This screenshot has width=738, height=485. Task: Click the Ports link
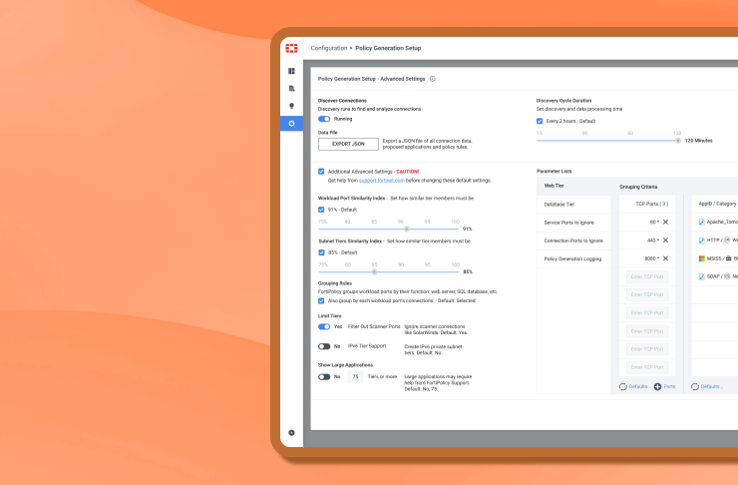[x=669, y=386]
